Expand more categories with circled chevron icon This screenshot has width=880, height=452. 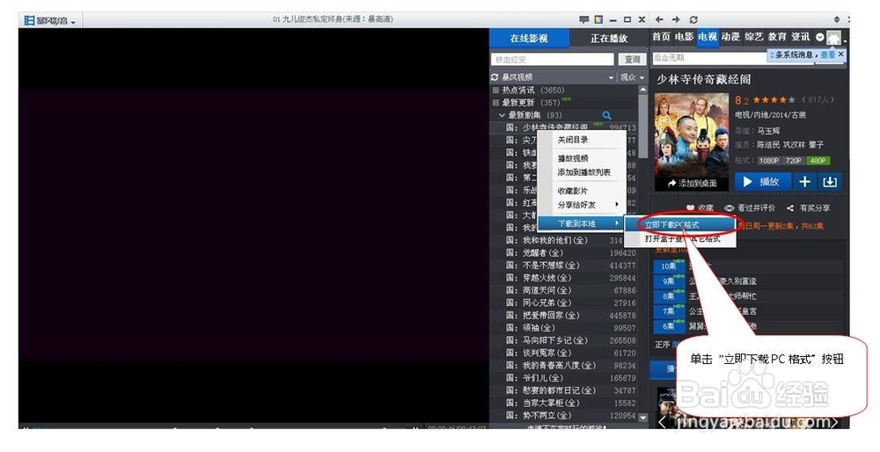click(819, 38)
